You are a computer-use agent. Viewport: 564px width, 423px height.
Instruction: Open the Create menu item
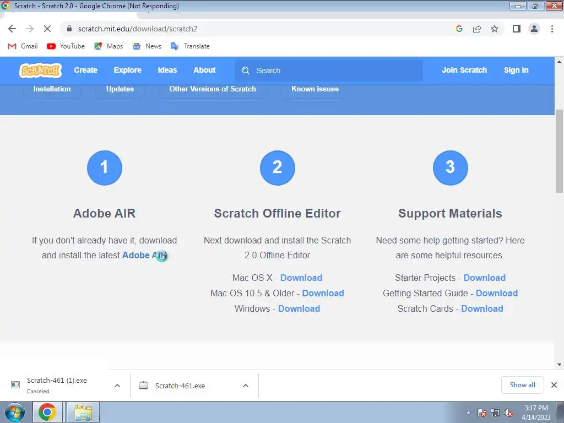pos(85,70)
